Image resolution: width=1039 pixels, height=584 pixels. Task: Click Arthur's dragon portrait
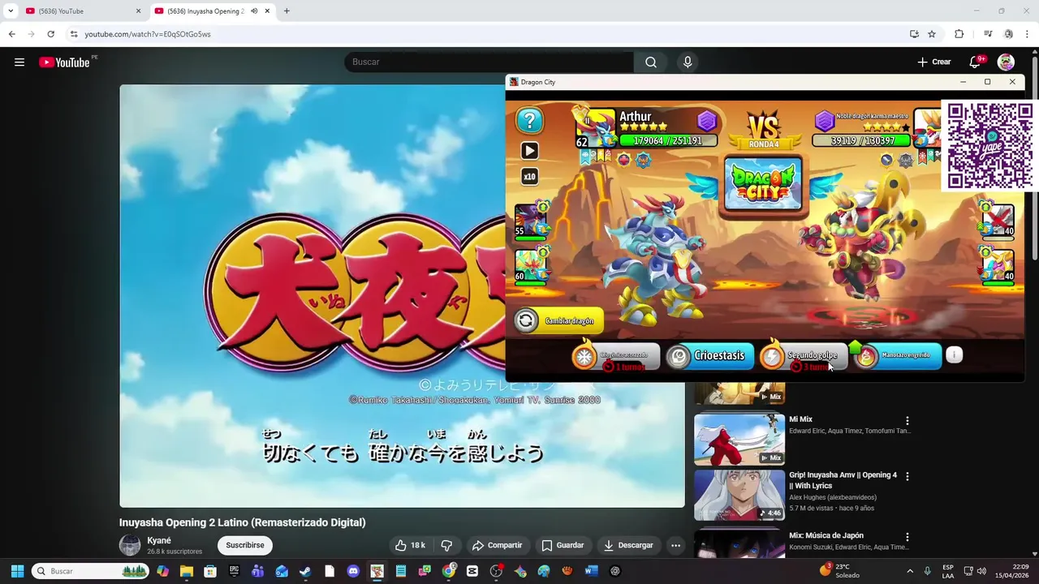[595, 130]
